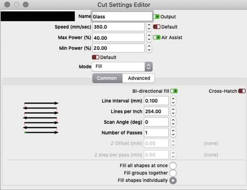Click the Name field containing Glass
This screenshot has width=247, height=190.
coord(122,16)
